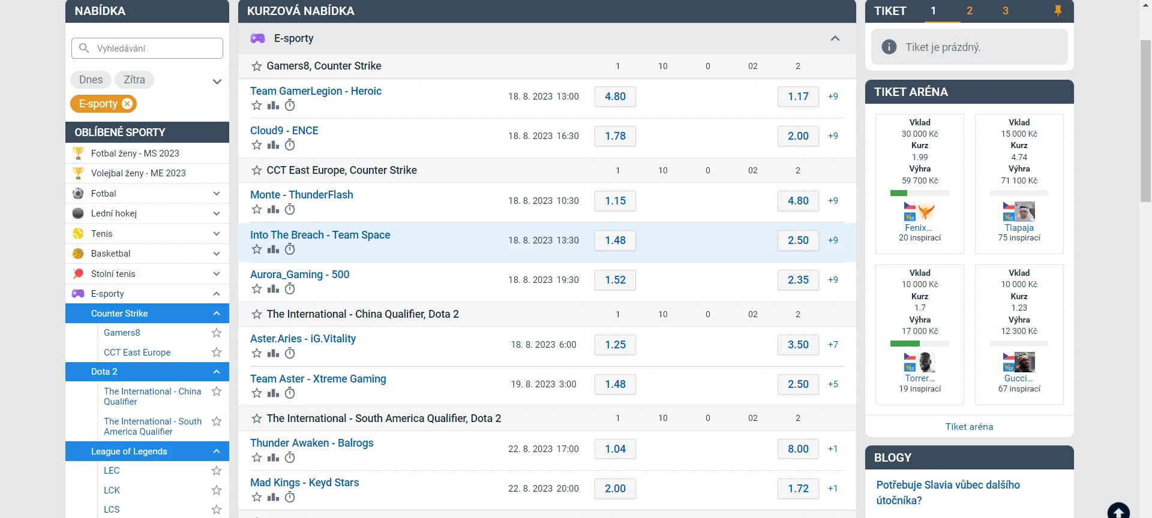Remove the E-sporty filter chip
1152x518 pixels.
[x=127, y=104]
